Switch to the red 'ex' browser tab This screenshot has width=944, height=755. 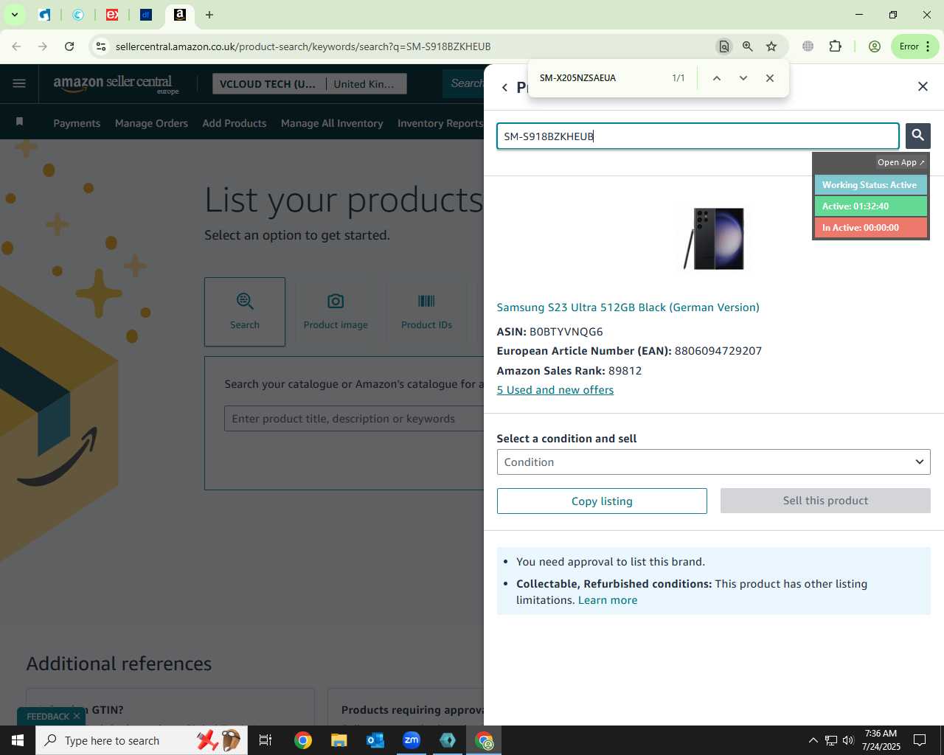click(112, 15)
